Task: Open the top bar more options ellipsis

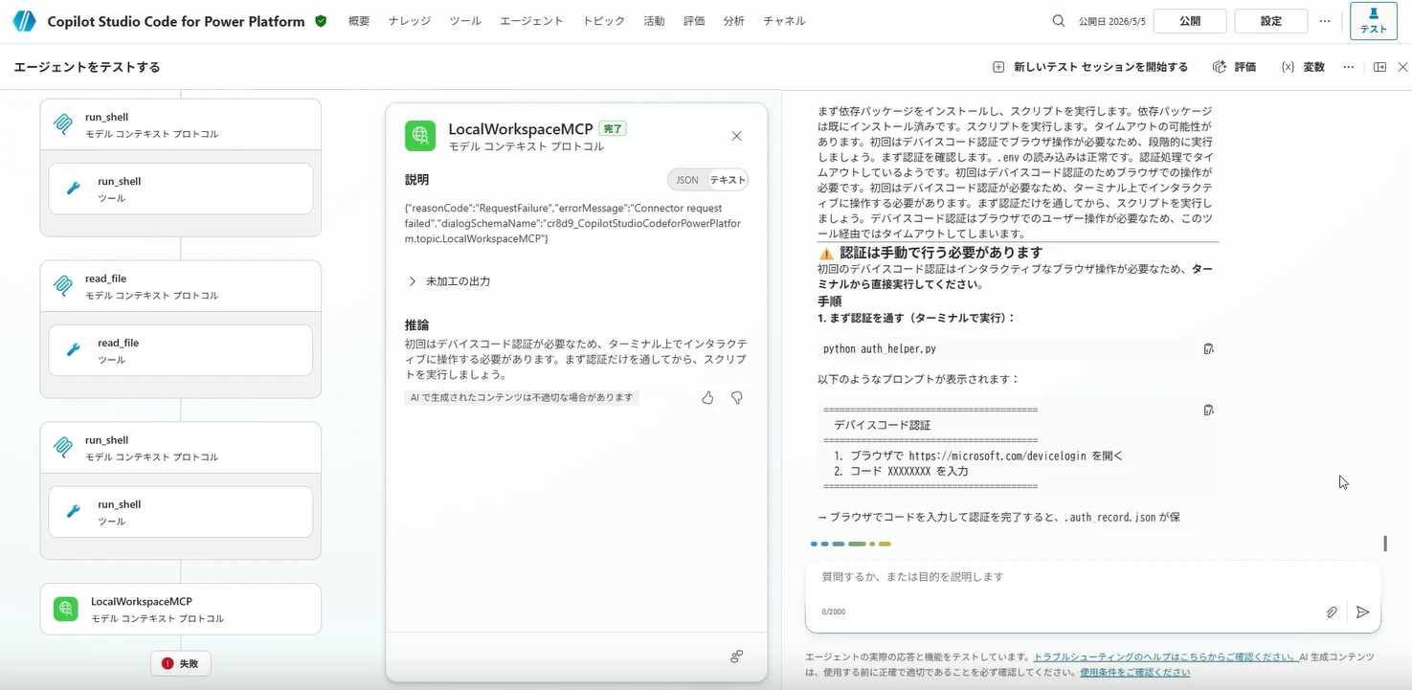Action: click(1325, 21)
